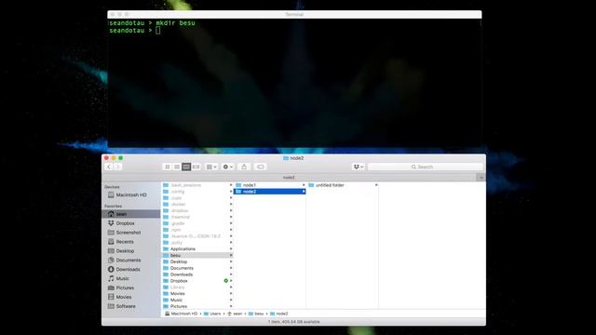Click the Edit Tags toolbar icon
Viewport: 596px width, 335px height.
[x=261, y=167]
